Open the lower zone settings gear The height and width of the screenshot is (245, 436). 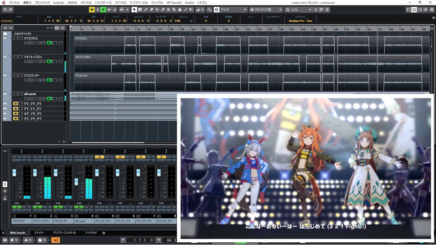click(104, 233)
